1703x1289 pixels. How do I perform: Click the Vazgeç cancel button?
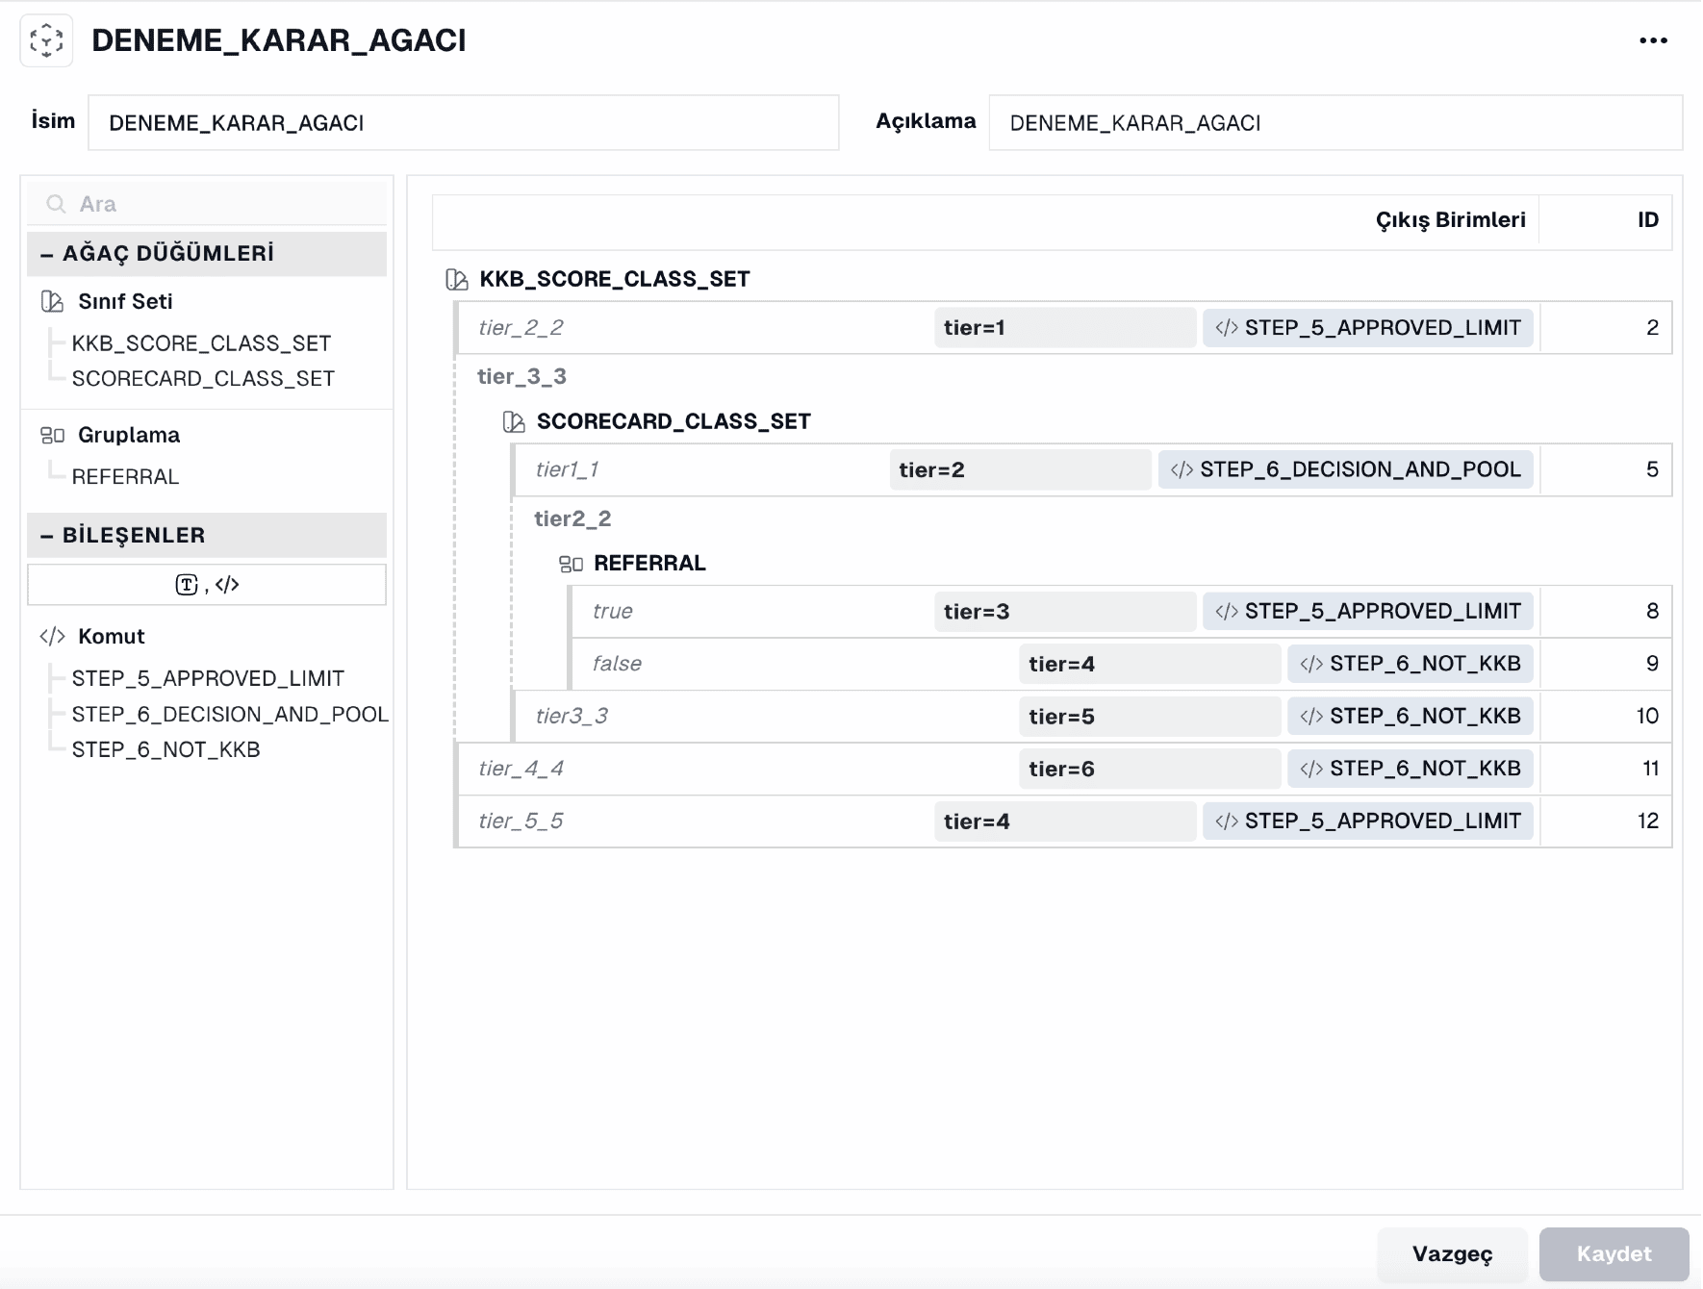point(1452,1253)
